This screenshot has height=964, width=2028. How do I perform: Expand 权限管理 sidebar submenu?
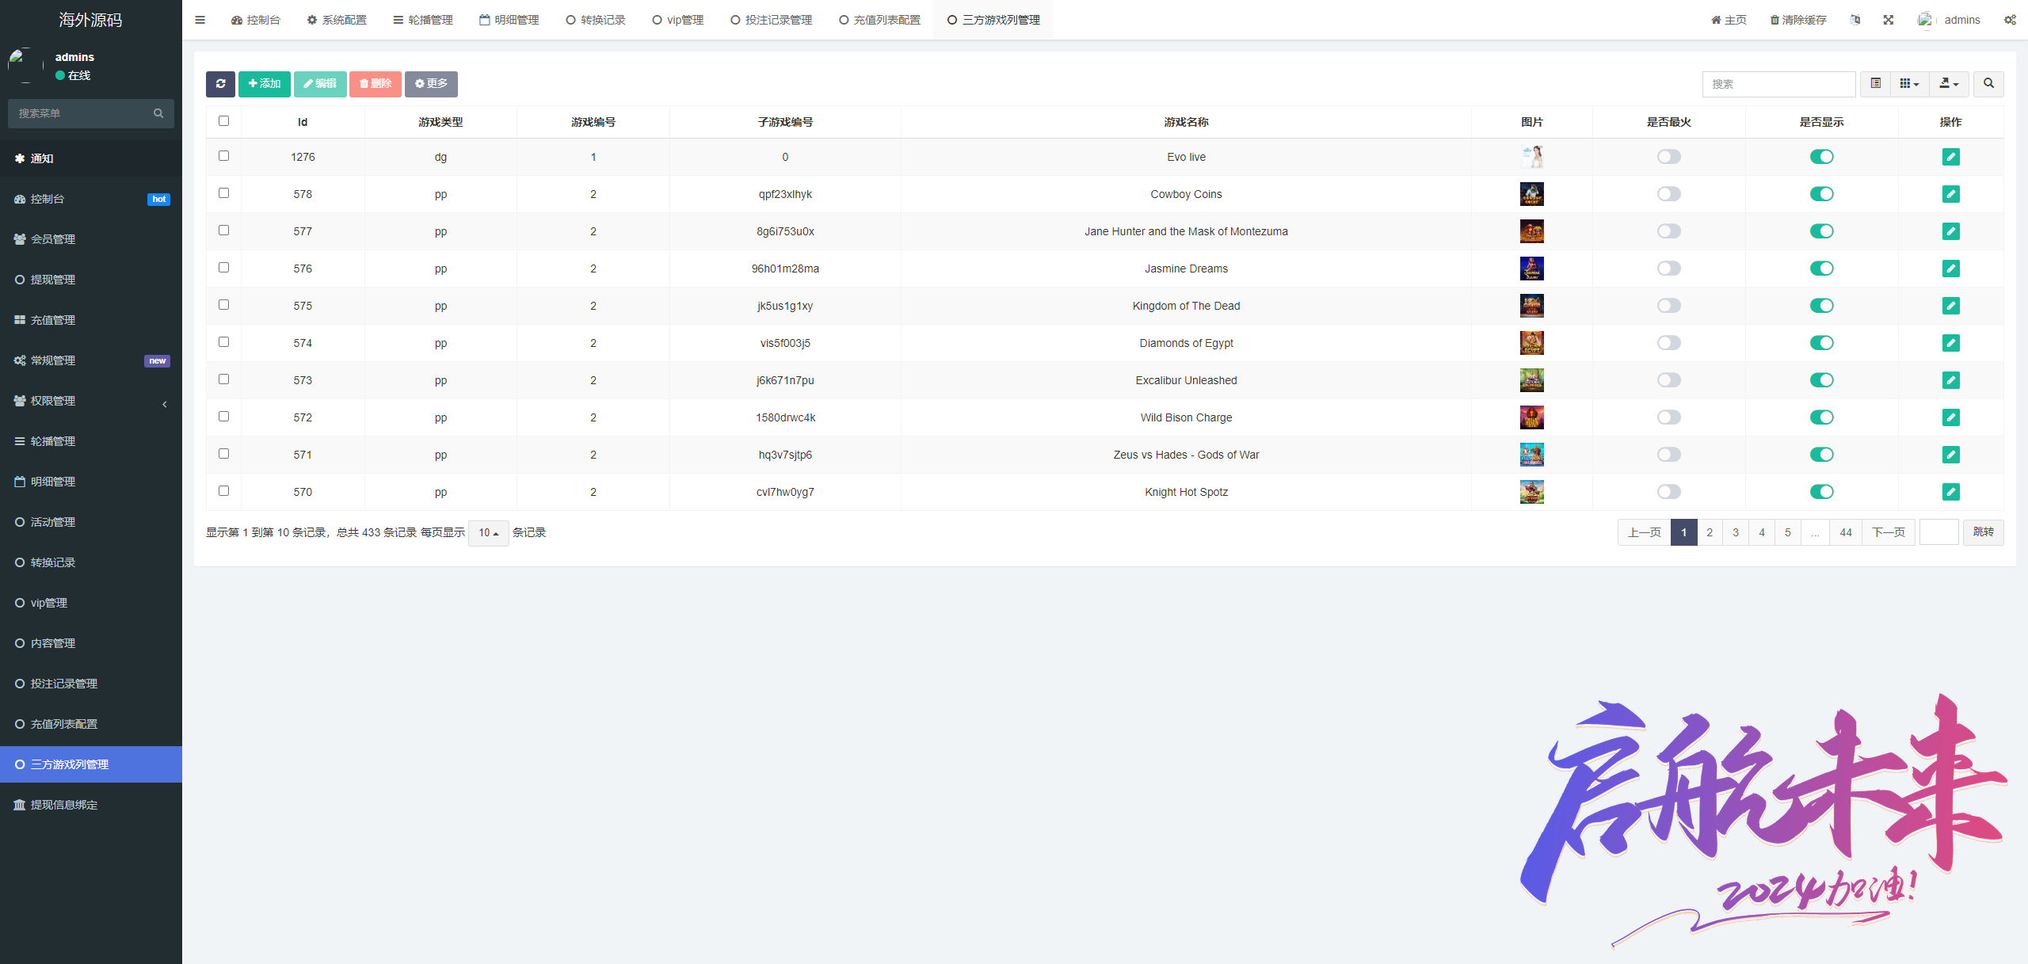91,401
